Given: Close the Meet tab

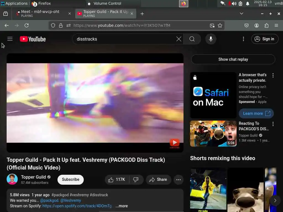Looking at the screenshot, I should [x=70, y=14].
